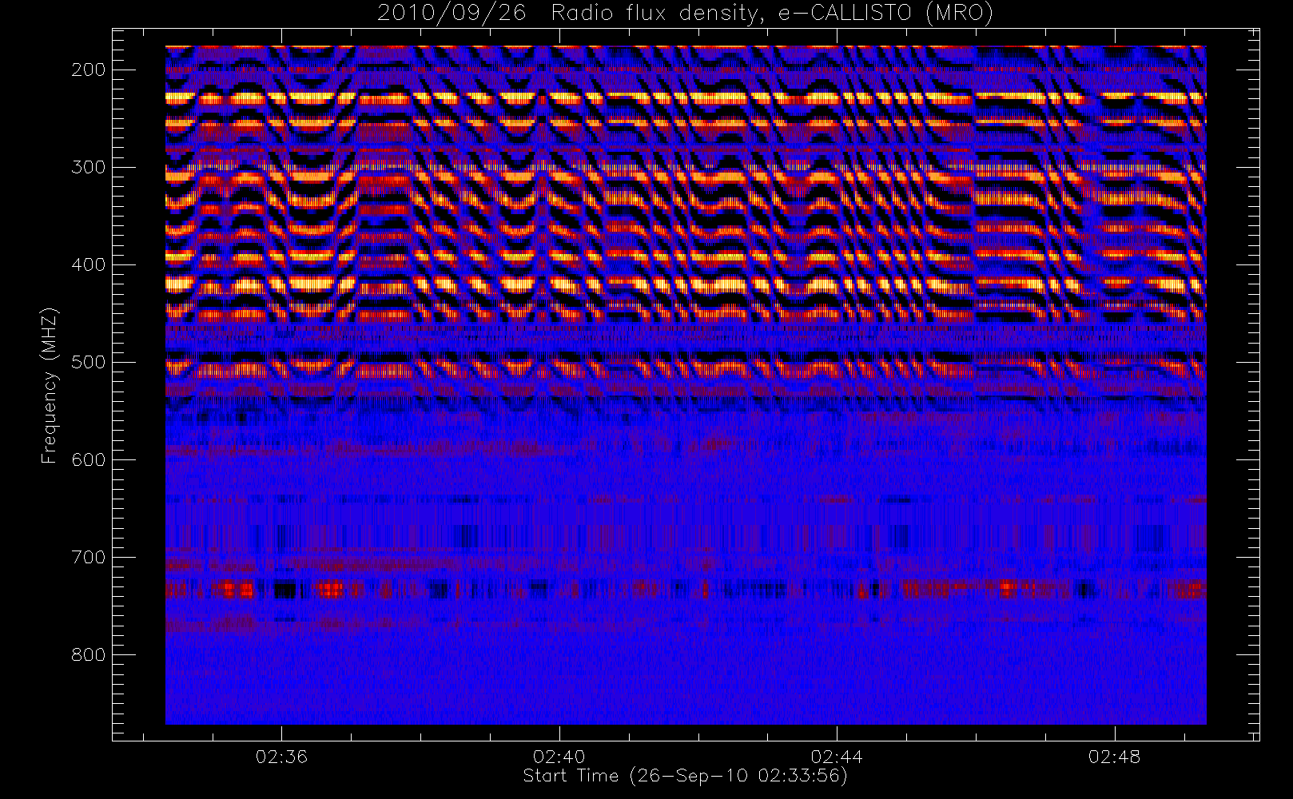1293x799 pixels.
Task: Click the 300 frequency tick label
Action: pyautogui.click(x=89, y=167)
